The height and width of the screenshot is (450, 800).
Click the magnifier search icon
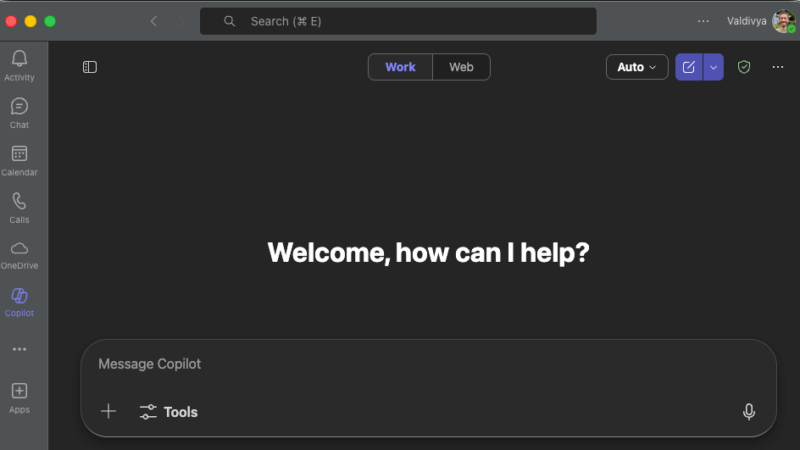pos(230,21)
